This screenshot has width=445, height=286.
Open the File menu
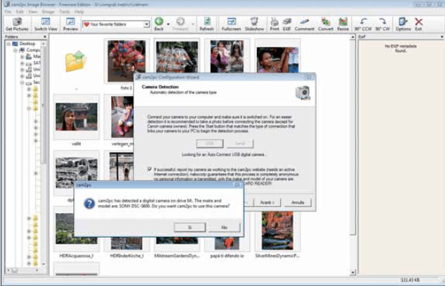coord(8,12)
